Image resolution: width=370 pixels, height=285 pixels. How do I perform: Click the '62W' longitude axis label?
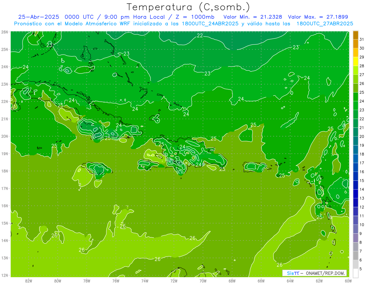click(319, 281)
